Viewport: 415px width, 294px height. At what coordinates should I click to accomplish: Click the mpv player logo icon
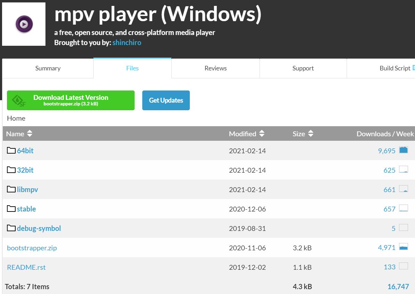click(x=24, y=24)
